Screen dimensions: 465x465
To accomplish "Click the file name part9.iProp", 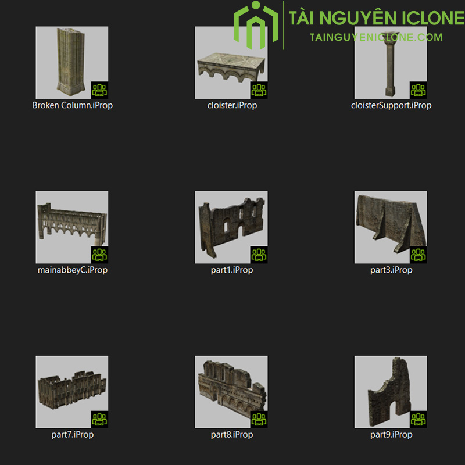I will [x=391, y=435].
